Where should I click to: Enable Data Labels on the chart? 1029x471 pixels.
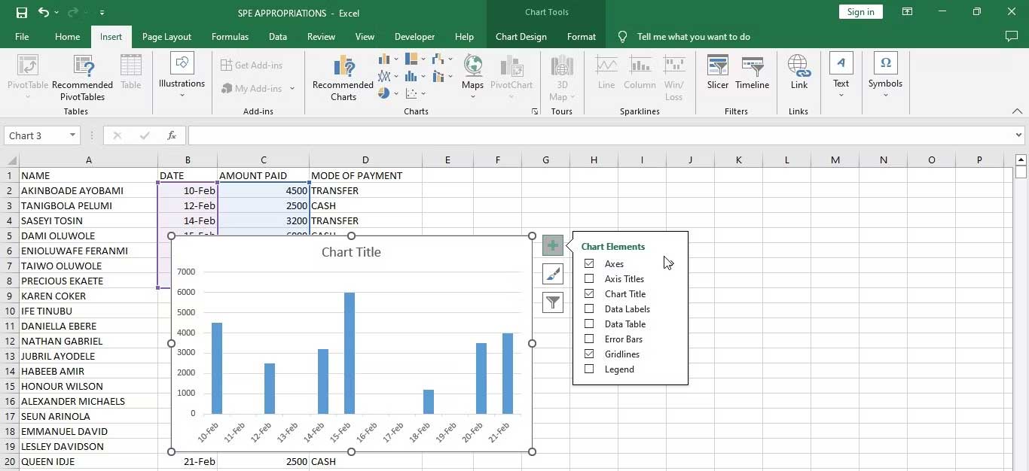click(589, 308)
